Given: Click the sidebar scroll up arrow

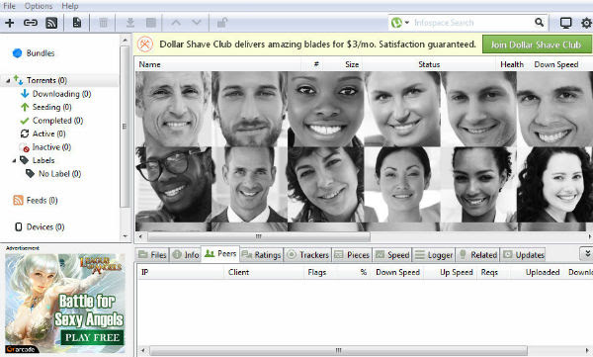Looking at the screenshot, I should [126, 40].
